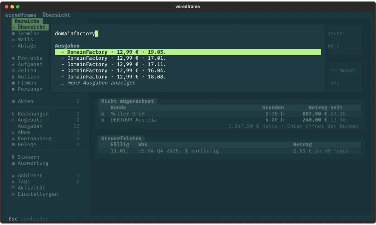Click the 'Nicht abgerechnet' panel title
The image size is (376, 225).
click(x=128, y=102)
